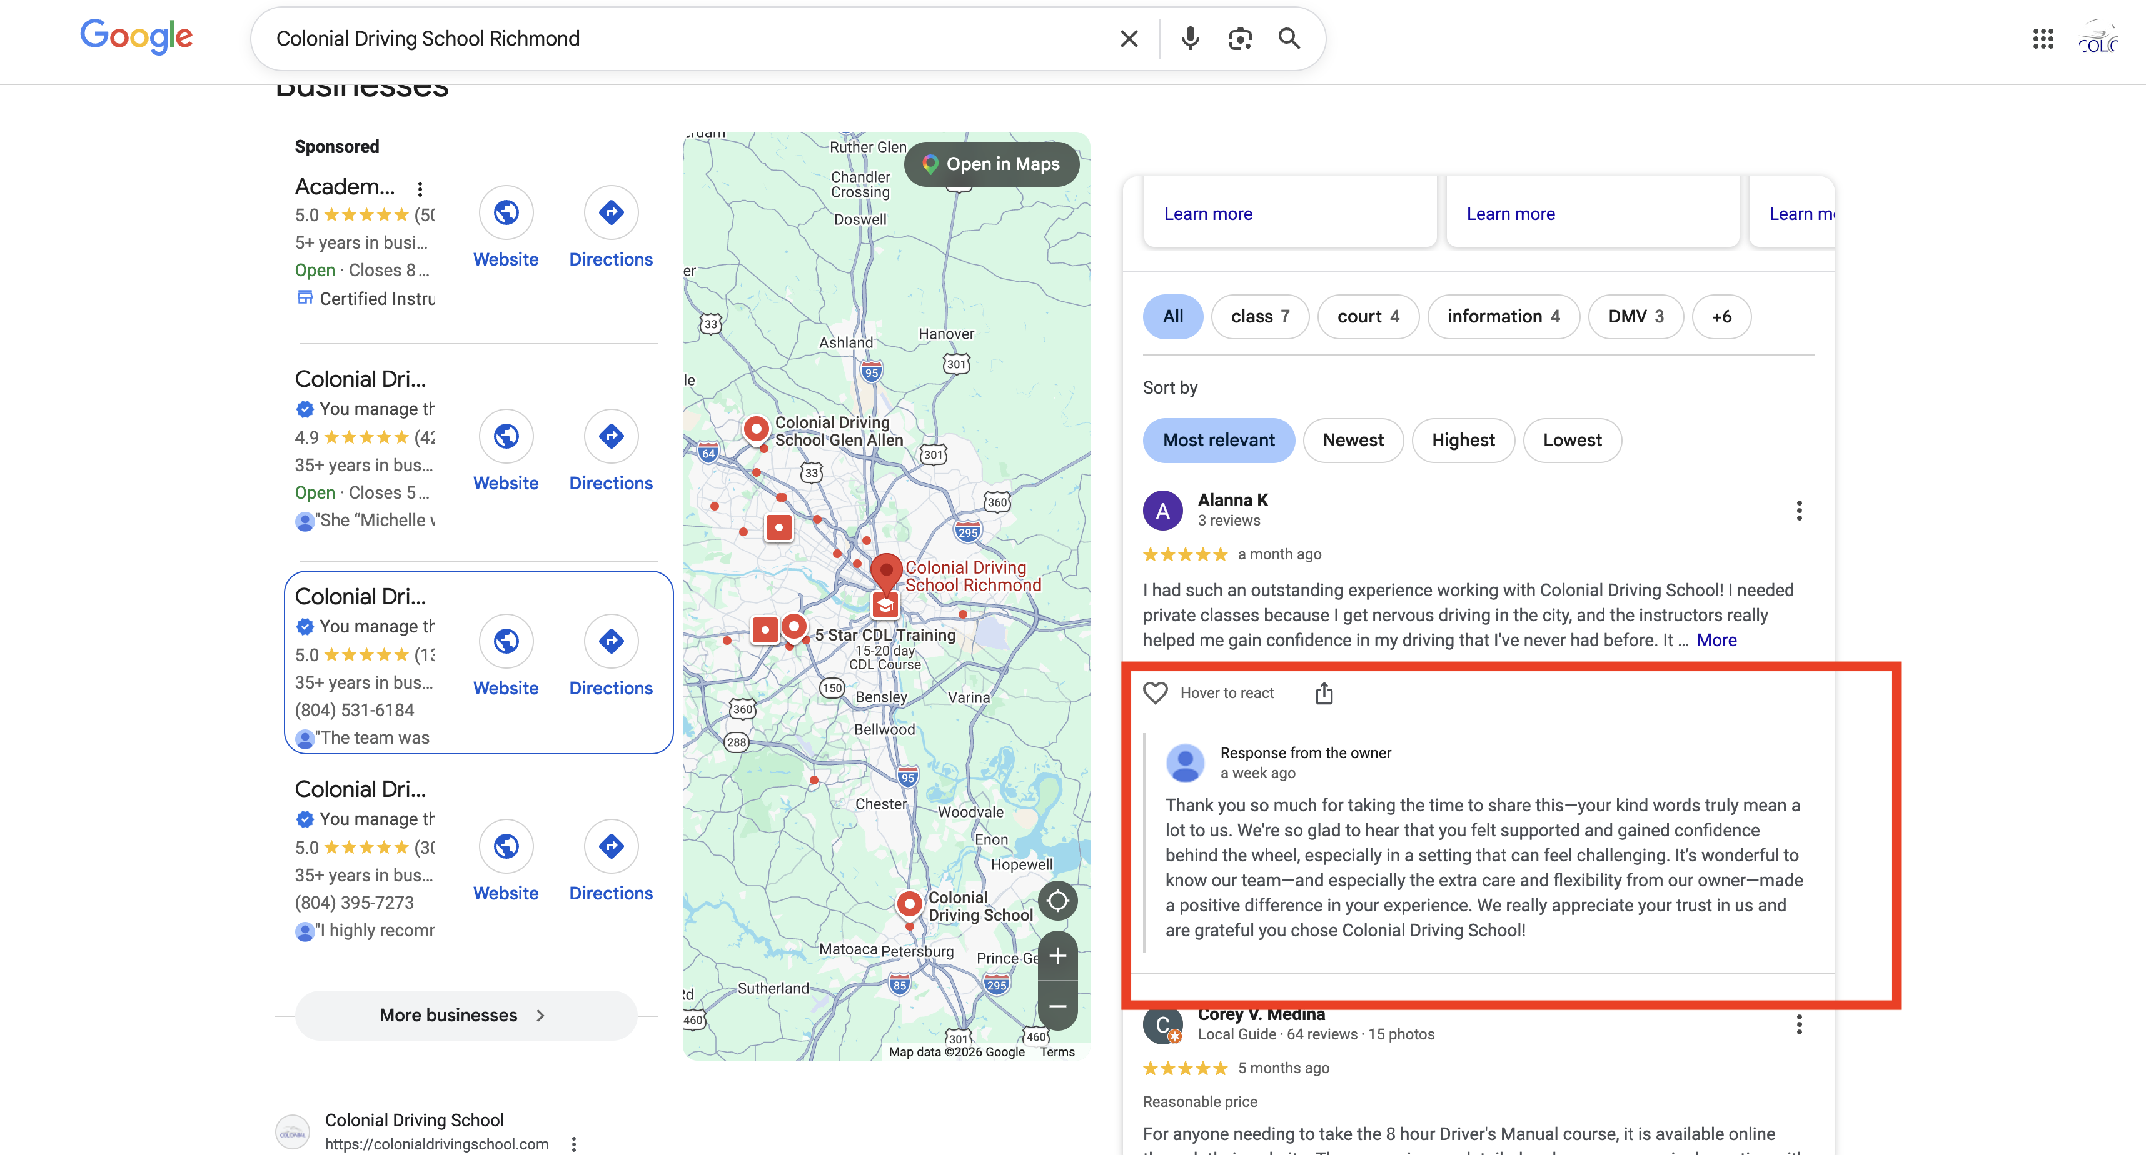Open more options for Alanna K's review
2146x1155 pixels.
(1798, 511)
